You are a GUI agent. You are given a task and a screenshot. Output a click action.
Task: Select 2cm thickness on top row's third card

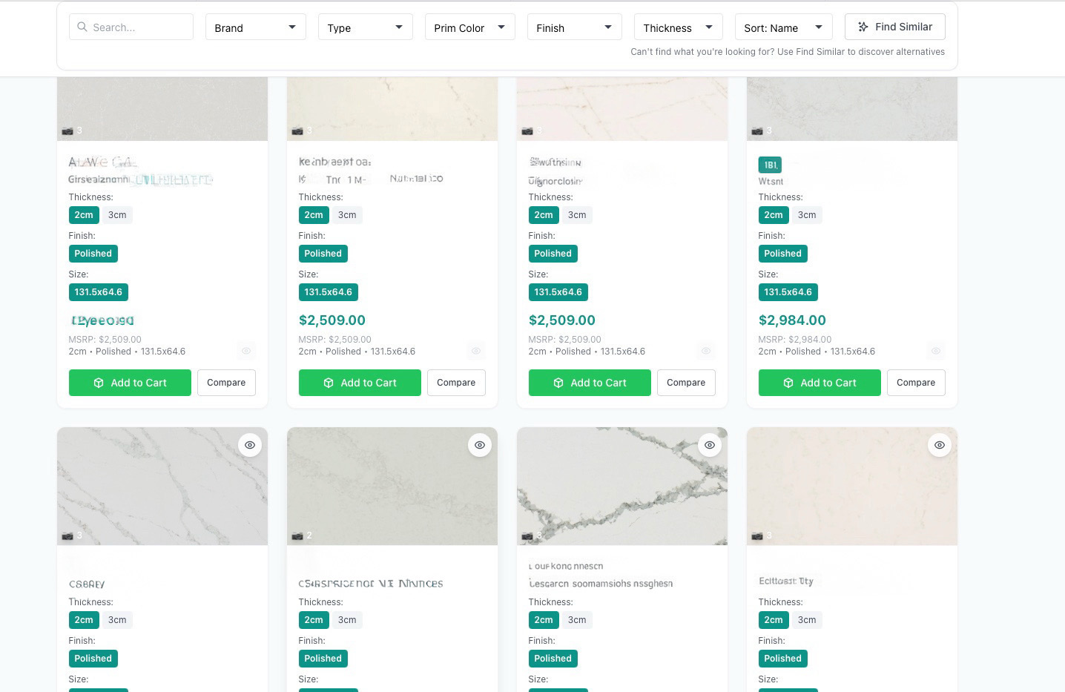click(544, 215)
